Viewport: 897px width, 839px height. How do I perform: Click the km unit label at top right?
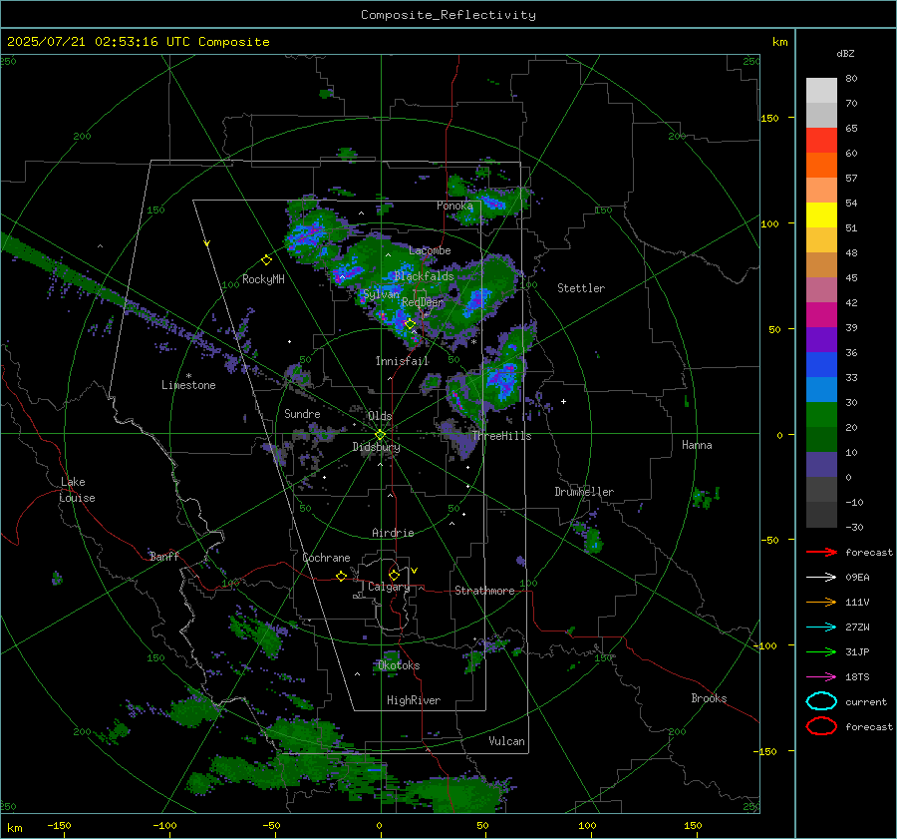[779, 42]
